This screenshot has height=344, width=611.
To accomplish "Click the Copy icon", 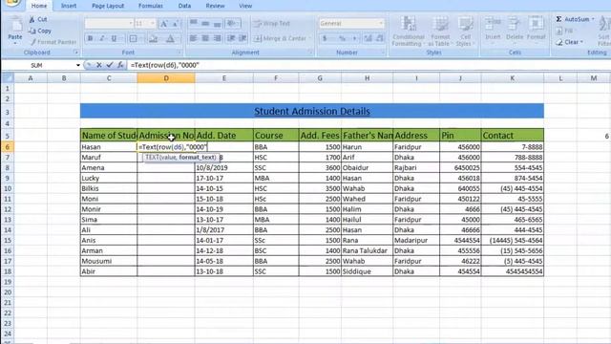I will pos(32,31).
